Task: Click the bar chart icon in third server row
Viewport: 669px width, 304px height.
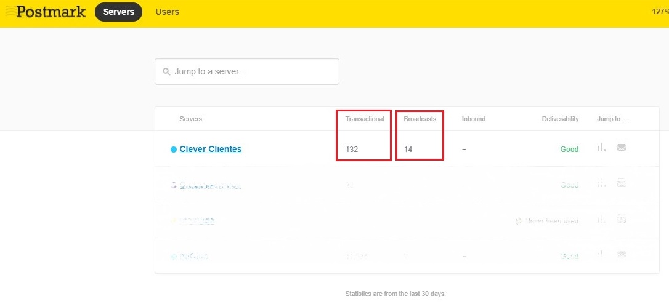Action: pyautogui.click(x=601, y=219)
